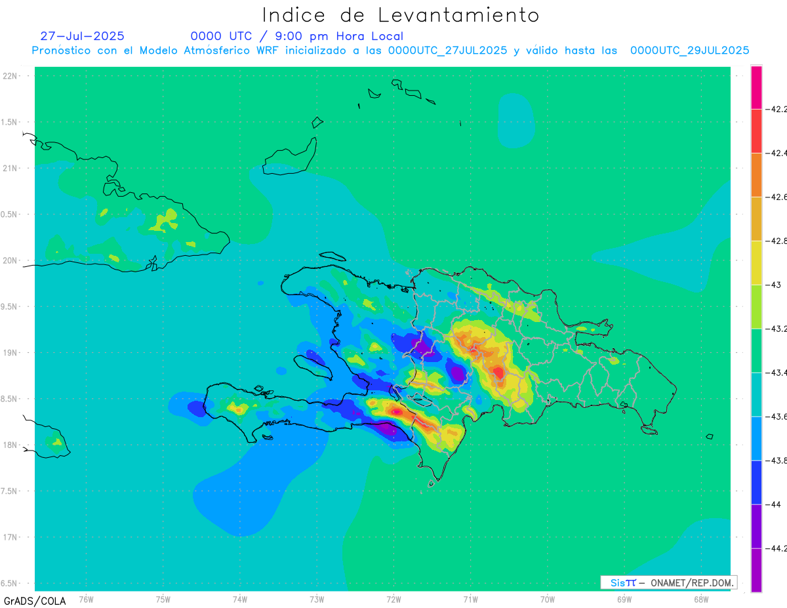Click the '75W' longitude label
The height and width of the screenshot is (608, 787).
[163, 599]
